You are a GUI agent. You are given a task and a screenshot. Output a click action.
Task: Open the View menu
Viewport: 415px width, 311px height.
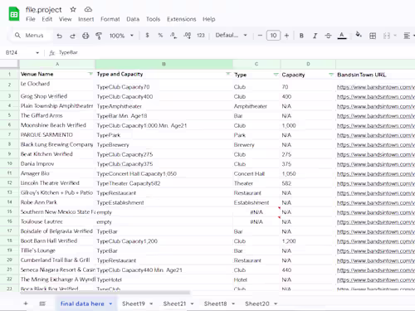tap(65, 19)
